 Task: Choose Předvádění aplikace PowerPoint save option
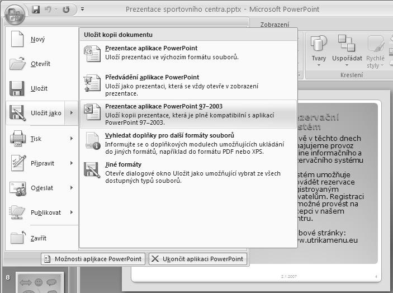(x=188, y=85)
